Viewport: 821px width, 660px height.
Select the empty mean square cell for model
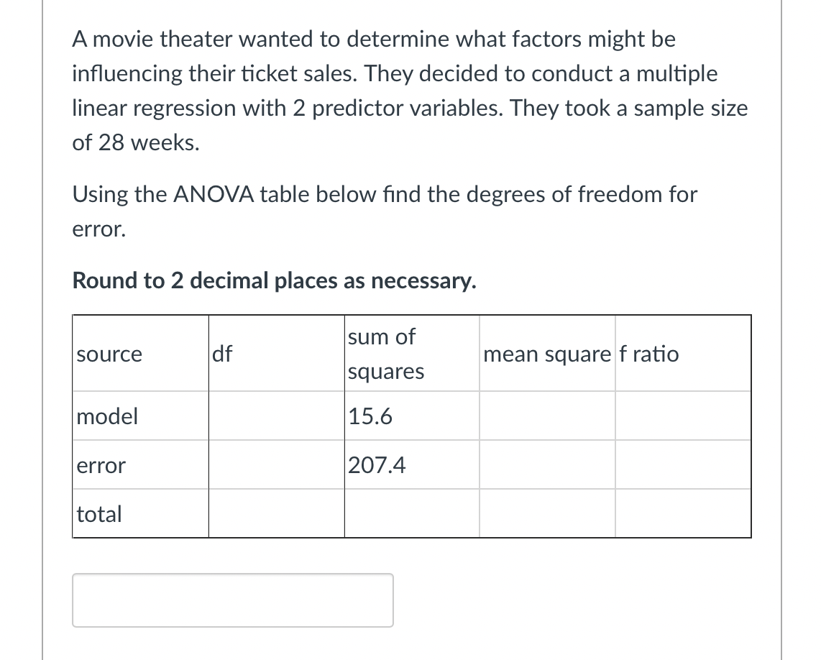546,416
